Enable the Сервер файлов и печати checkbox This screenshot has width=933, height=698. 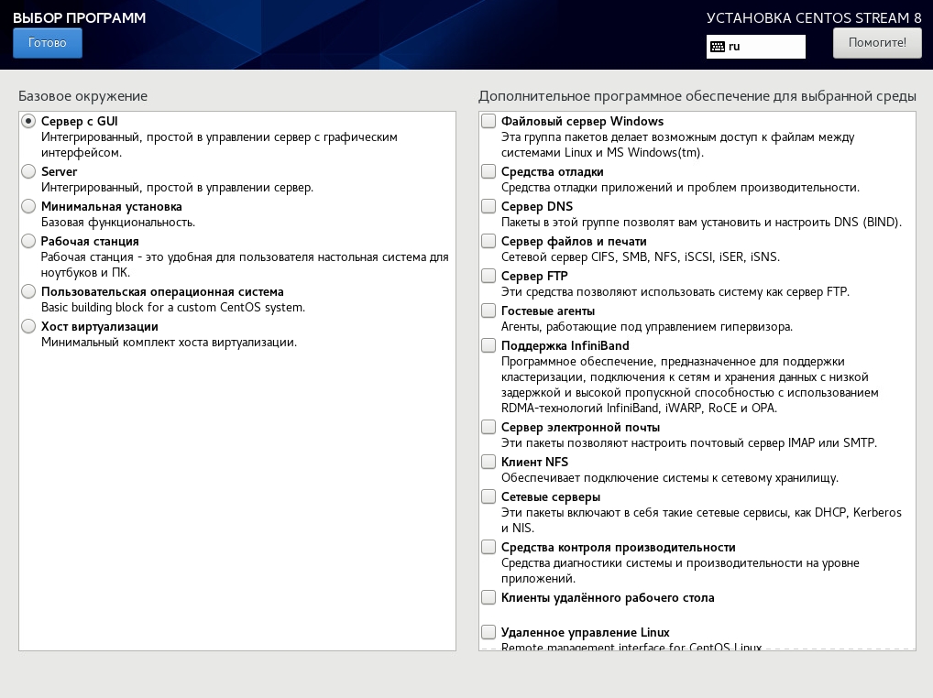[488, 242]
